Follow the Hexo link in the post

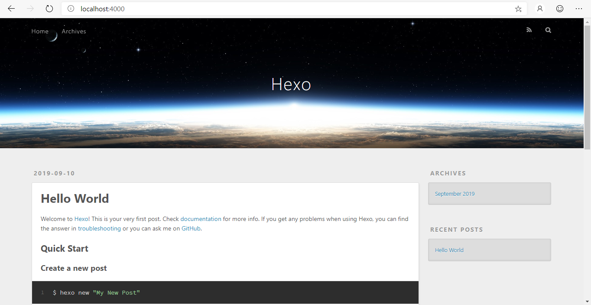coord(81,219)
